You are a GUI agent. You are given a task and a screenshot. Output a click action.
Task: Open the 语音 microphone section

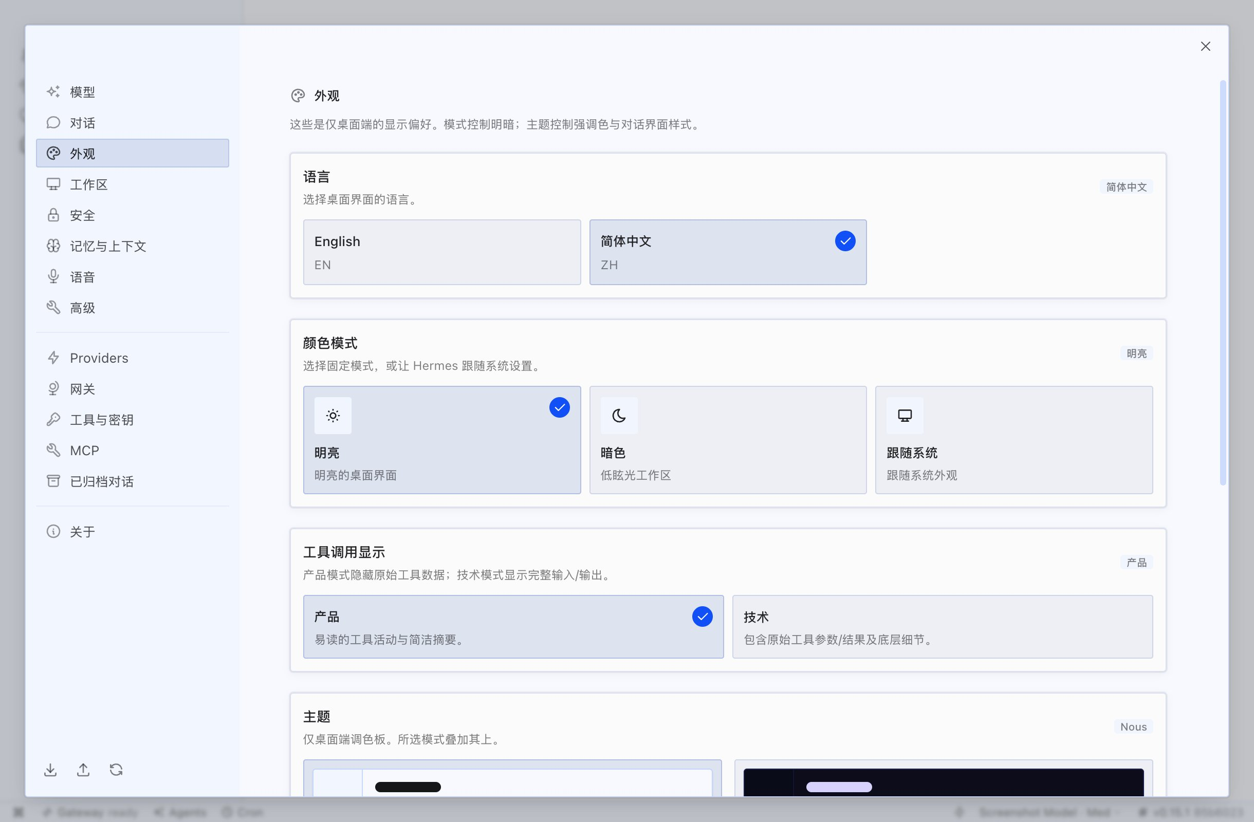coord(132,277)
